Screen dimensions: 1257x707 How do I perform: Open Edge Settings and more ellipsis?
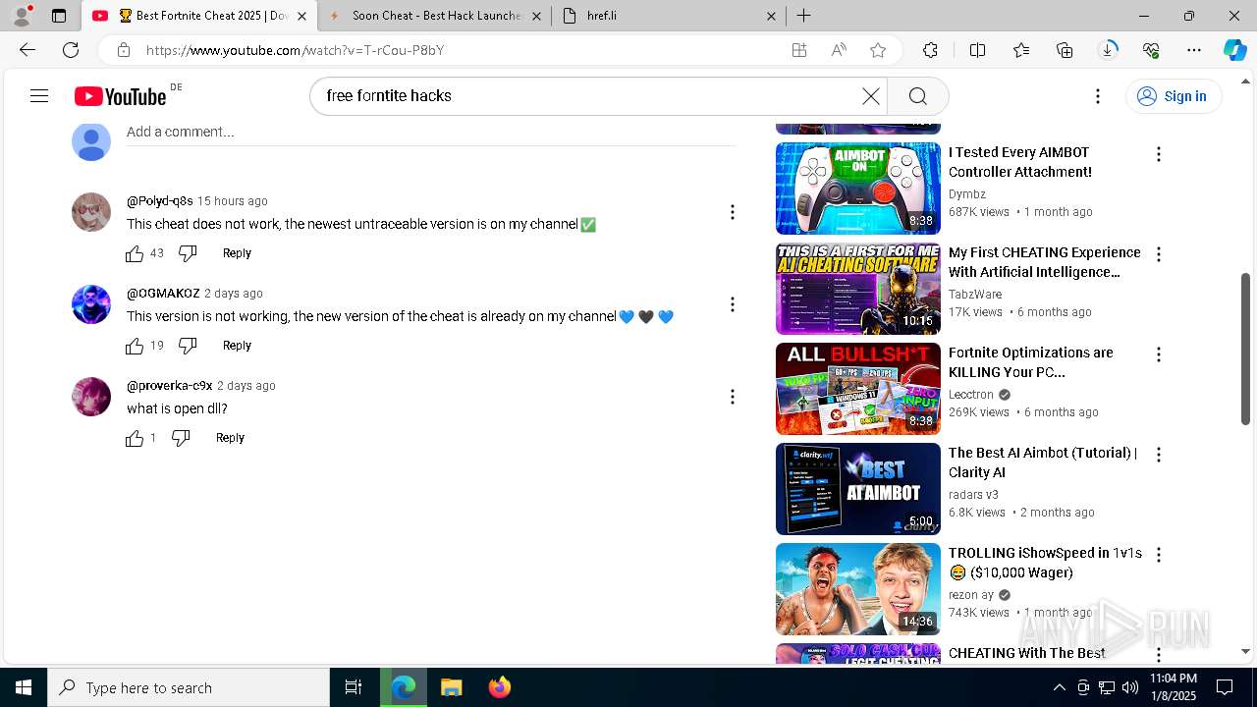[x=1194, y=50]
